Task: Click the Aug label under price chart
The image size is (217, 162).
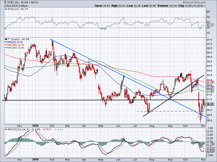Action: coord(152,126)
